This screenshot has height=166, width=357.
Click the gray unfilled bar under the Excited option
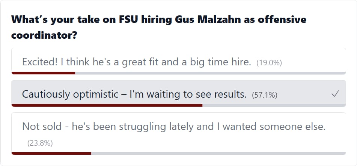[x=210, y=73]
